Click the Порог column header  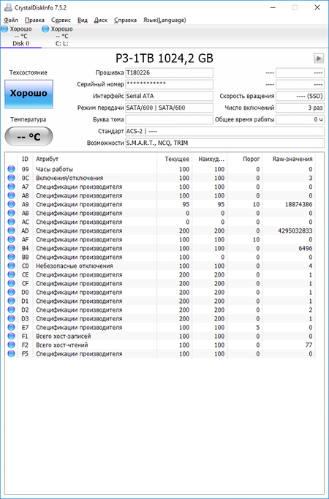click(245, 159)
